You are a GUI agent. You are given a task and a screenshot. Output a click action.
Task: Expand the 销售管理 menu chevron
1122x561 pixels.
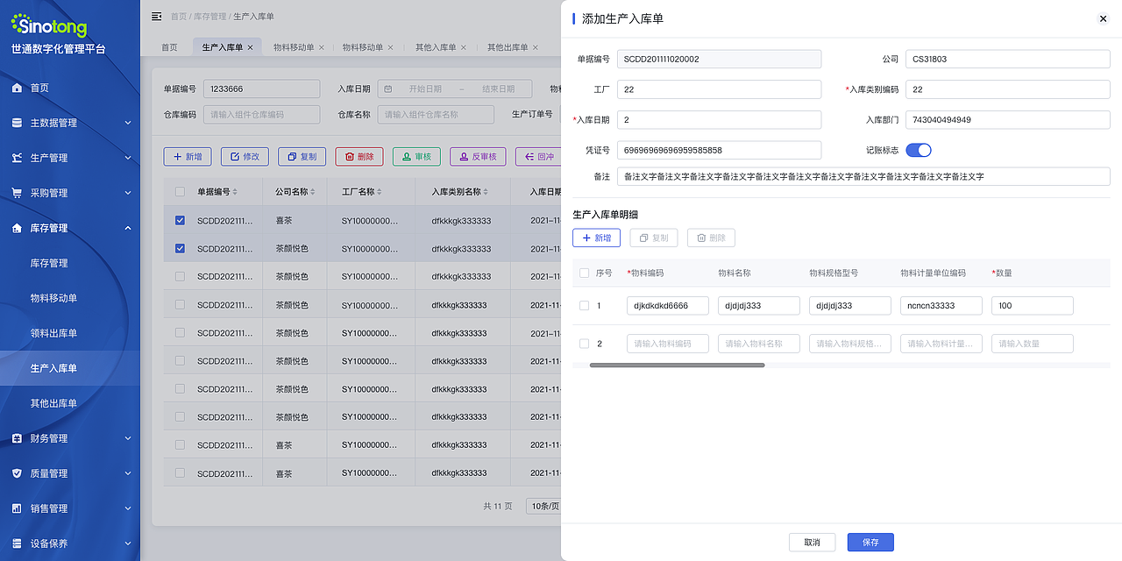[128, 508]
